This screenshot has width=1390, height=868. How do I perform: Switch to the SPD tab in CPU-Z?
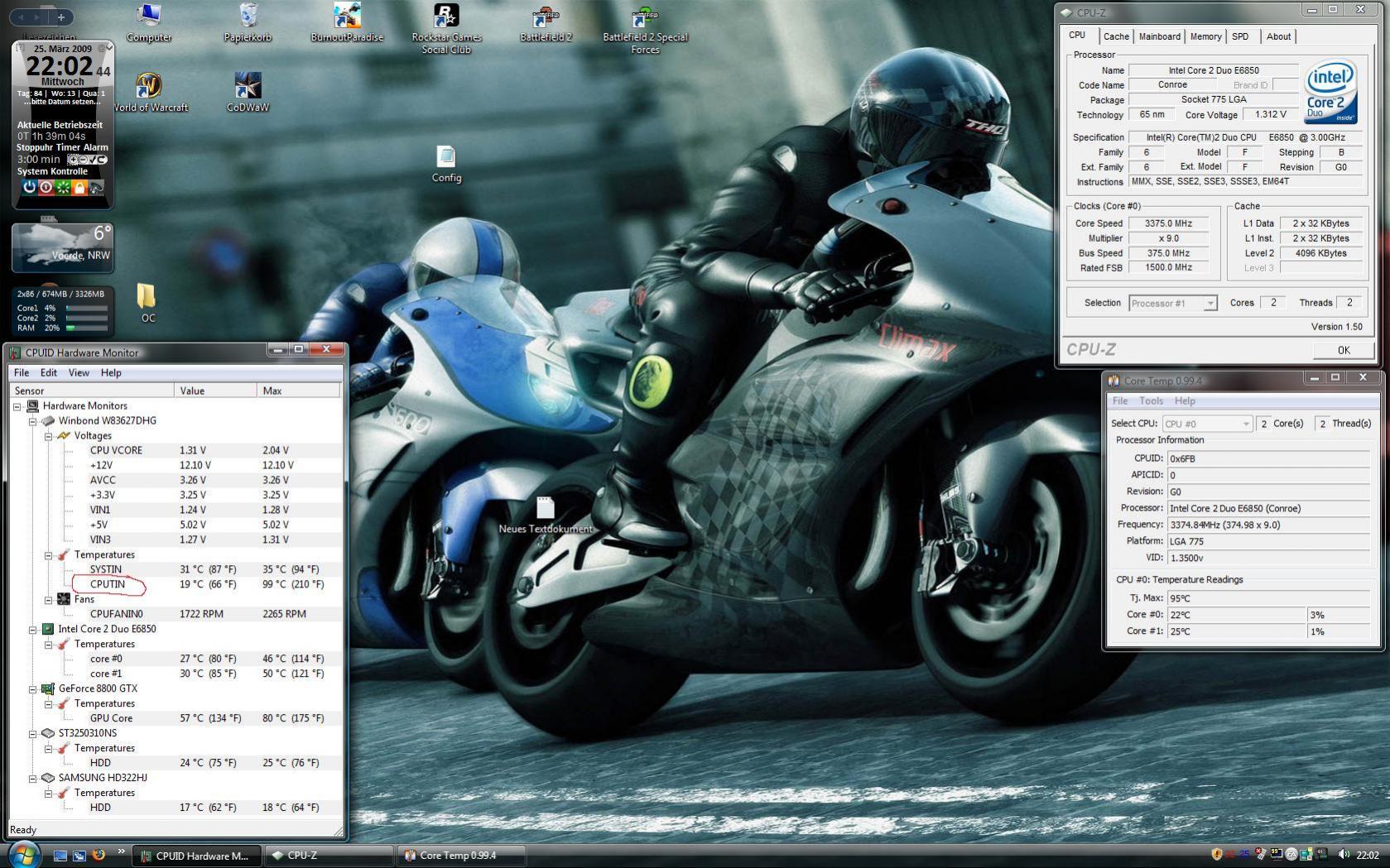coord(1240,36)
